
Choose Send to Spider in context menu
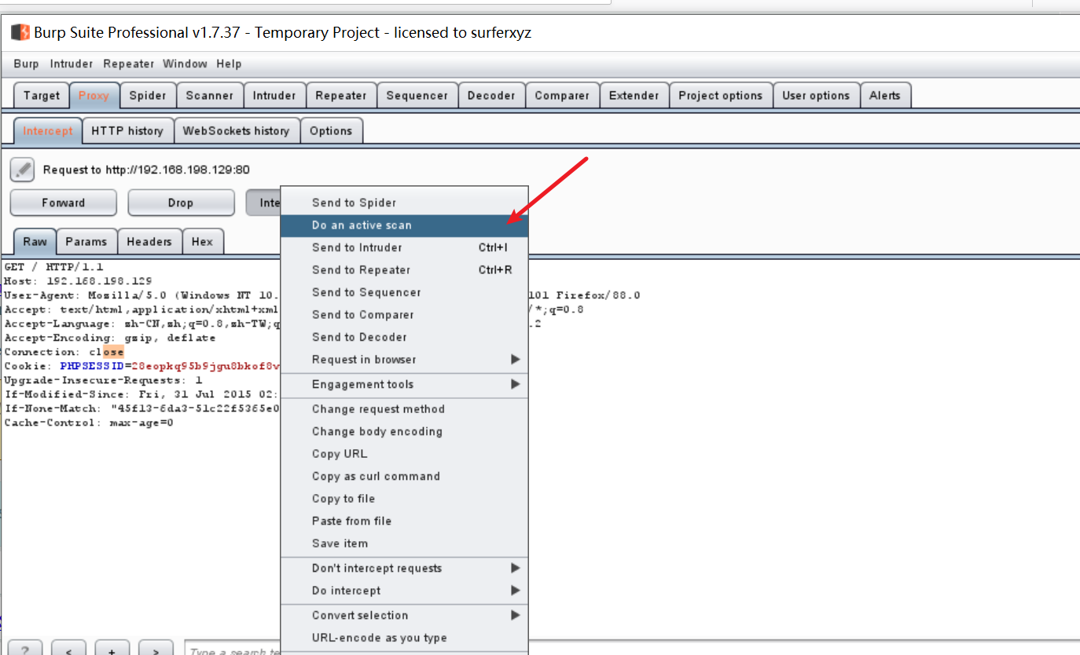(404, 203)
